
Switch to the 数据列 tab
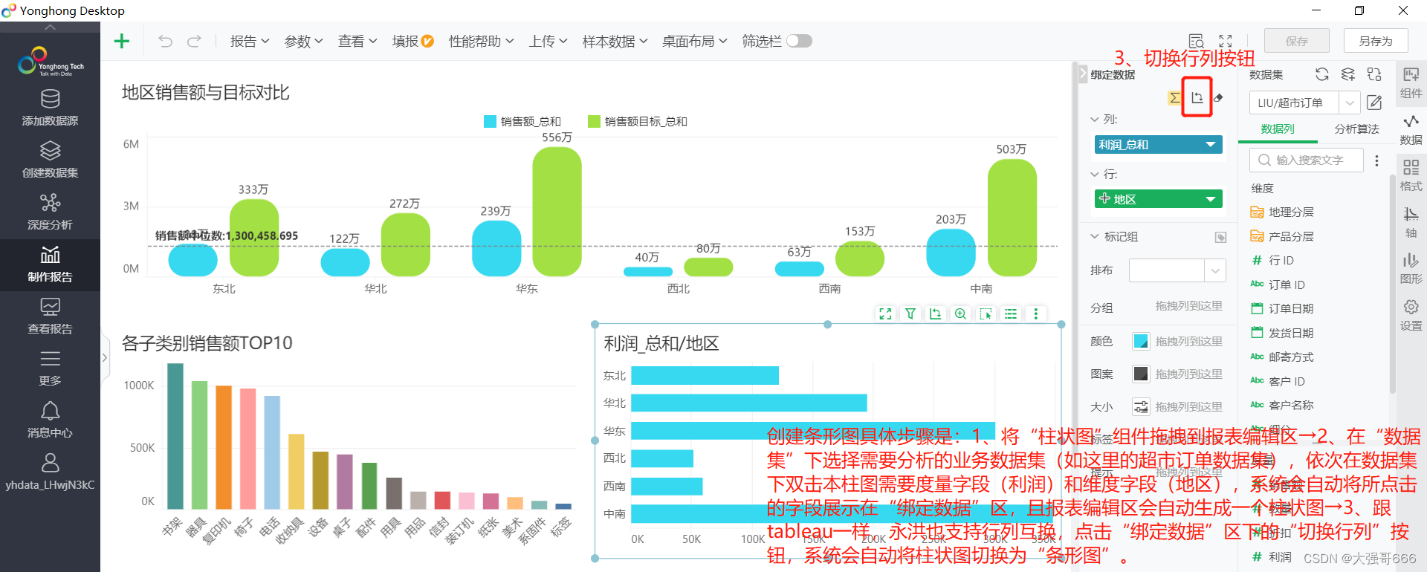(x=1278, y=129)
